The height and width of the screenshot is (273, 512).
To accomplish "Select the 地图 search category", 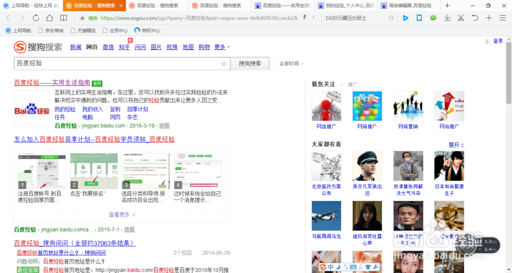I will click(188, 47).
